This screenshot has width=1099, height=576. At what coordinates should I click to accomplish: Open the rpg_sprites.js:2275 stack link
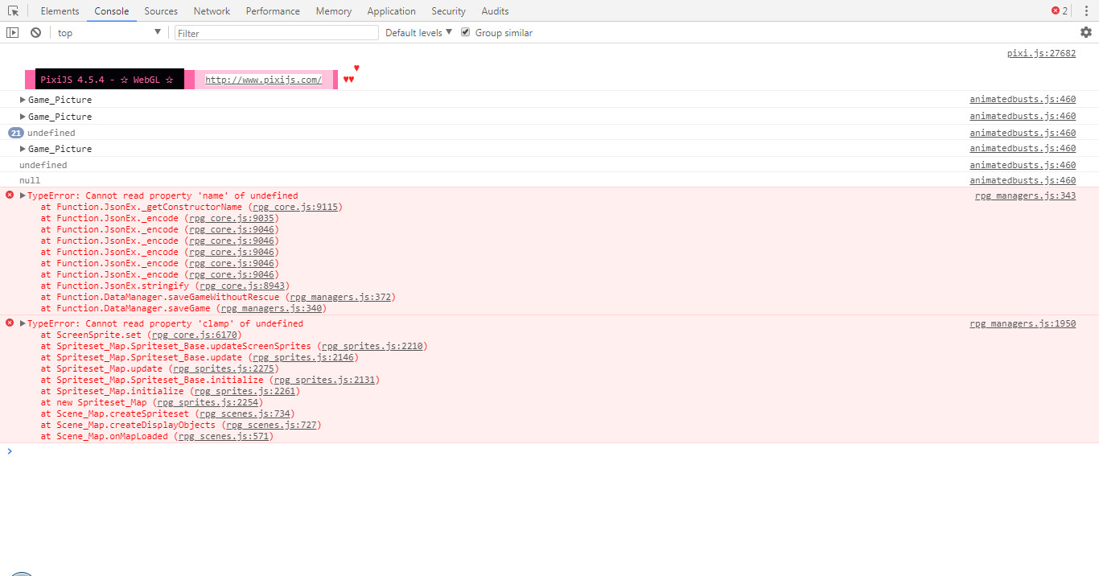223,368
